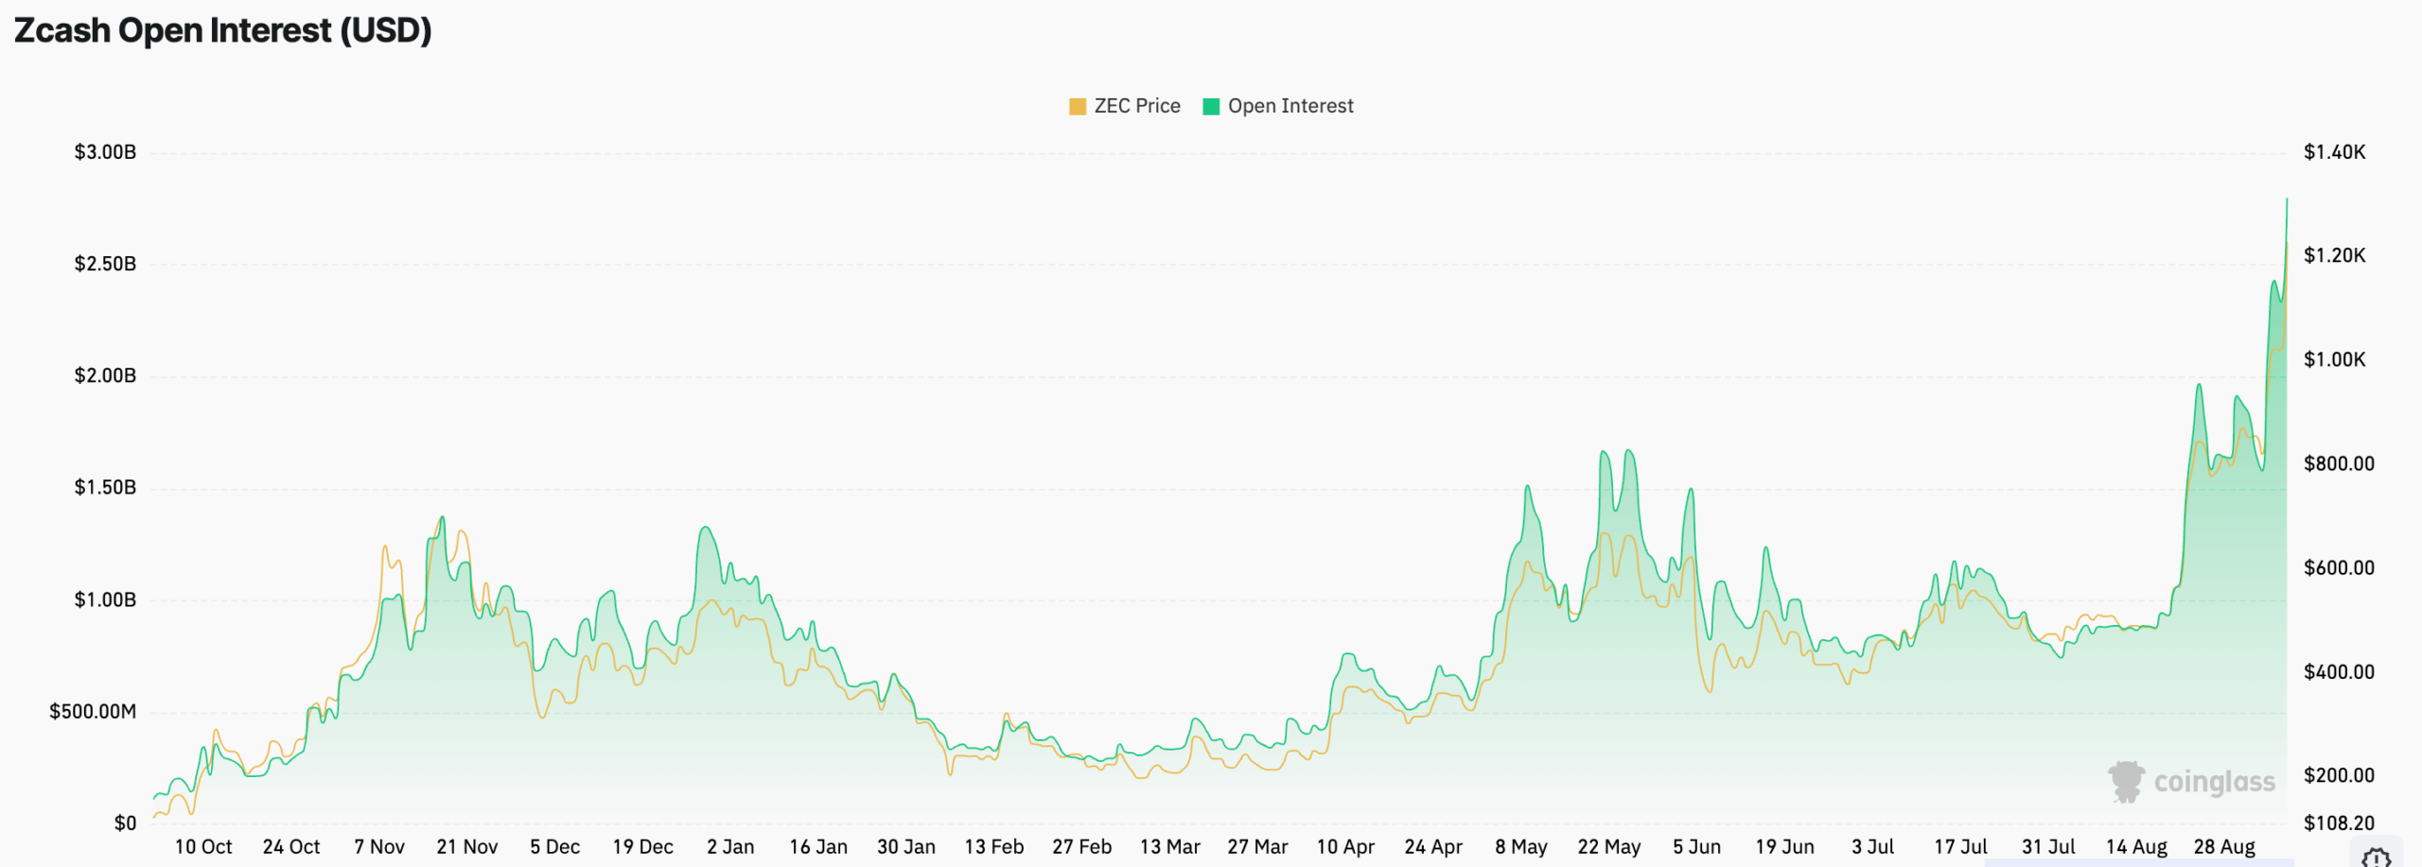2422x867 pixels.
Task: Click the chart title 'Zcash Open Interest (USD)'
Action: [223, 30]
